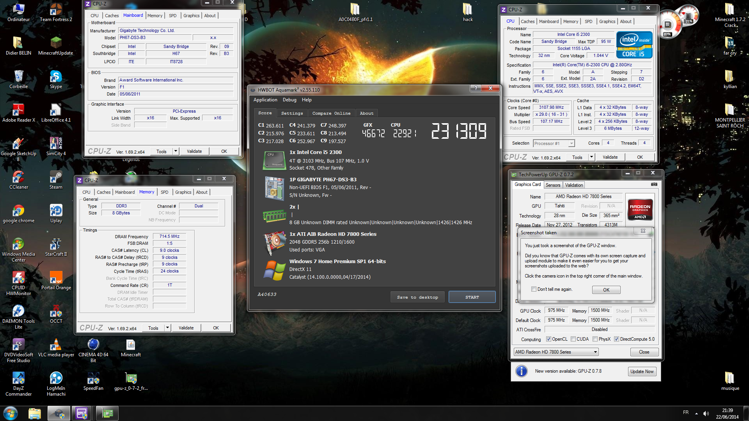Open SpeedFan desktop icon
This screenshot has height=421, width=749.
tap(93, 381)
